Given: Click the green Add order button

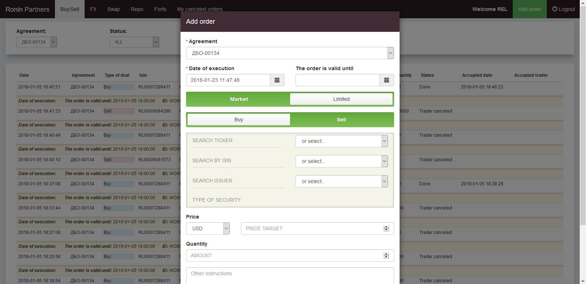Looking at the screenshot, I should 530,9.
